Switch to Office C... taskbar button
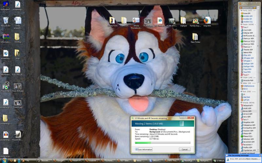 [x=156, y=160]
